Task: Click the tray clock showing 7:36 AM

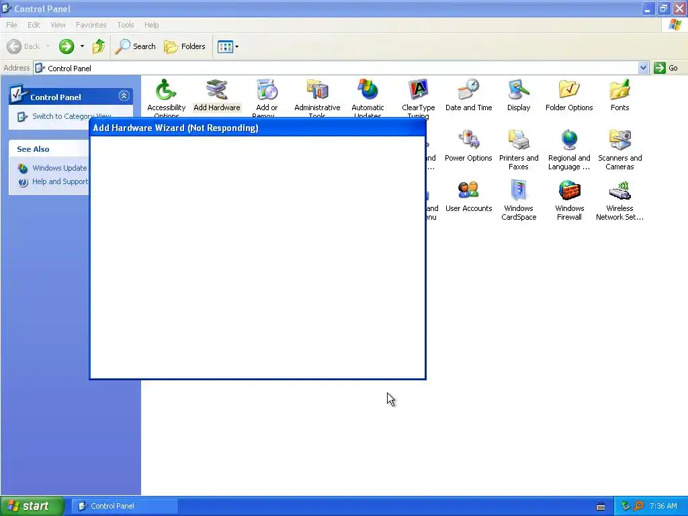Action: 663,506
